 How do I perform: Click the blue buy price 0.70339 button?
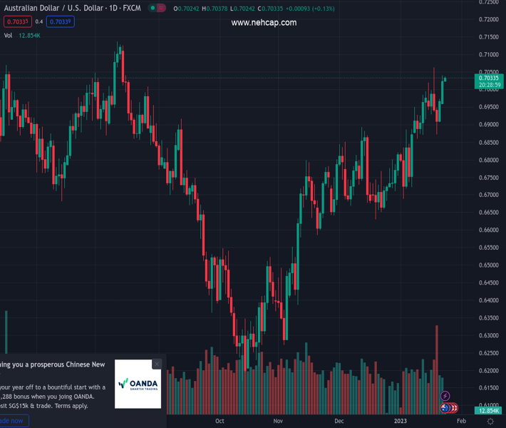61,21
